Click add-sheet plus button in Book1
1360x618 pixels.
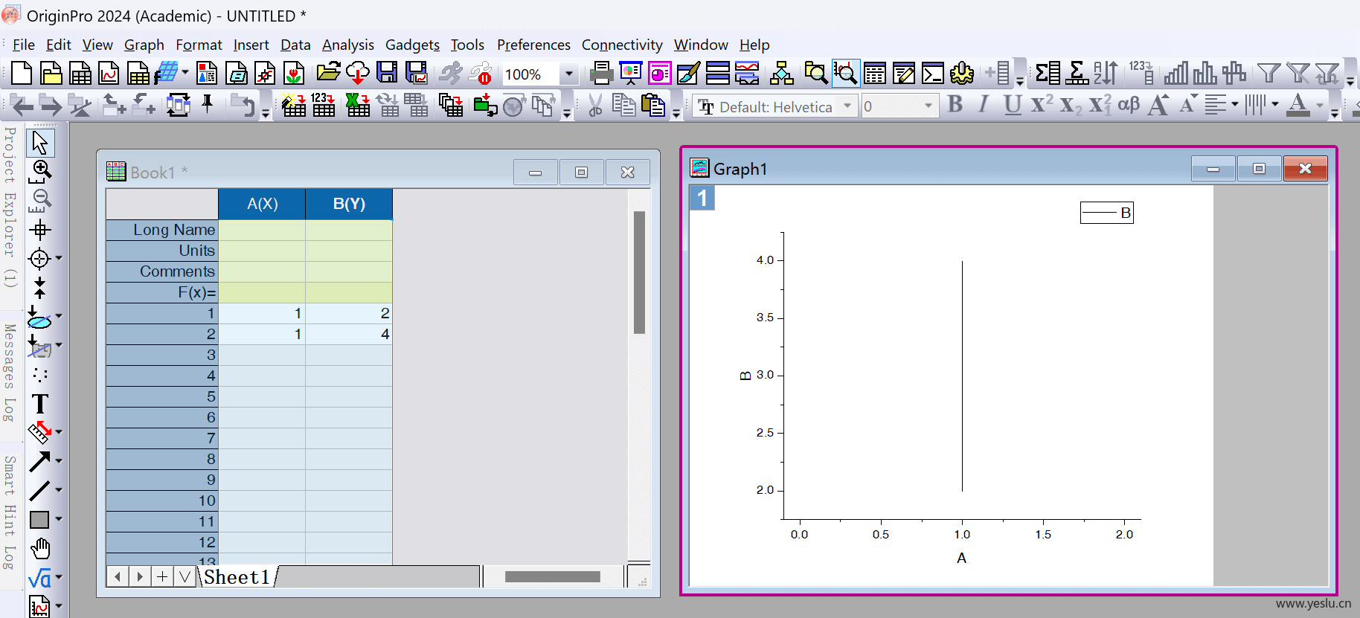(x=161, y=576)
